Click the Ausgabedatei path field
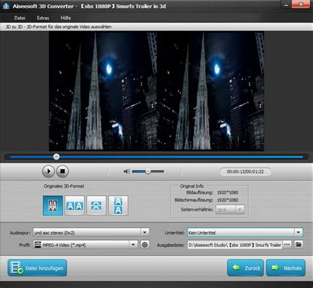Viewport: 313px width, 288px height. (234, 245)
